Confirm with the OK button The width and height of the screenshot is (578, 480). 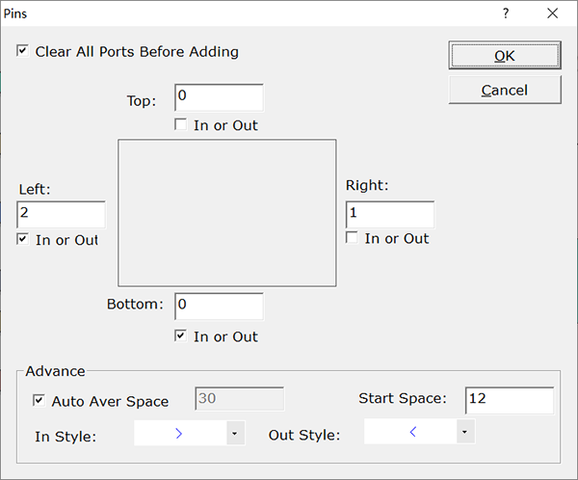click(505, 55)
